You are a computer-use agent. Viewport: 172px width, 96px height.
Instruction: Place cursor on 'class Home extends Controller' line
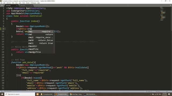tap(24, 16)
